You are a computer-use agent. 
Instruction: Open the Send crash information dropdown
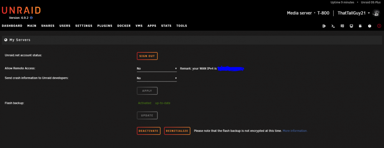(157, 78)
